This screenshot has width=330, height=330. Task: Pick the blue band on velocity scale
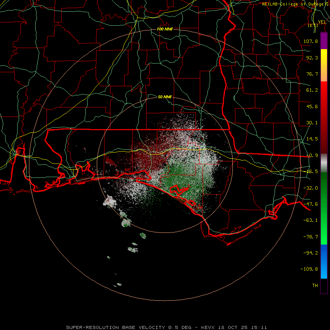point(324,261)
